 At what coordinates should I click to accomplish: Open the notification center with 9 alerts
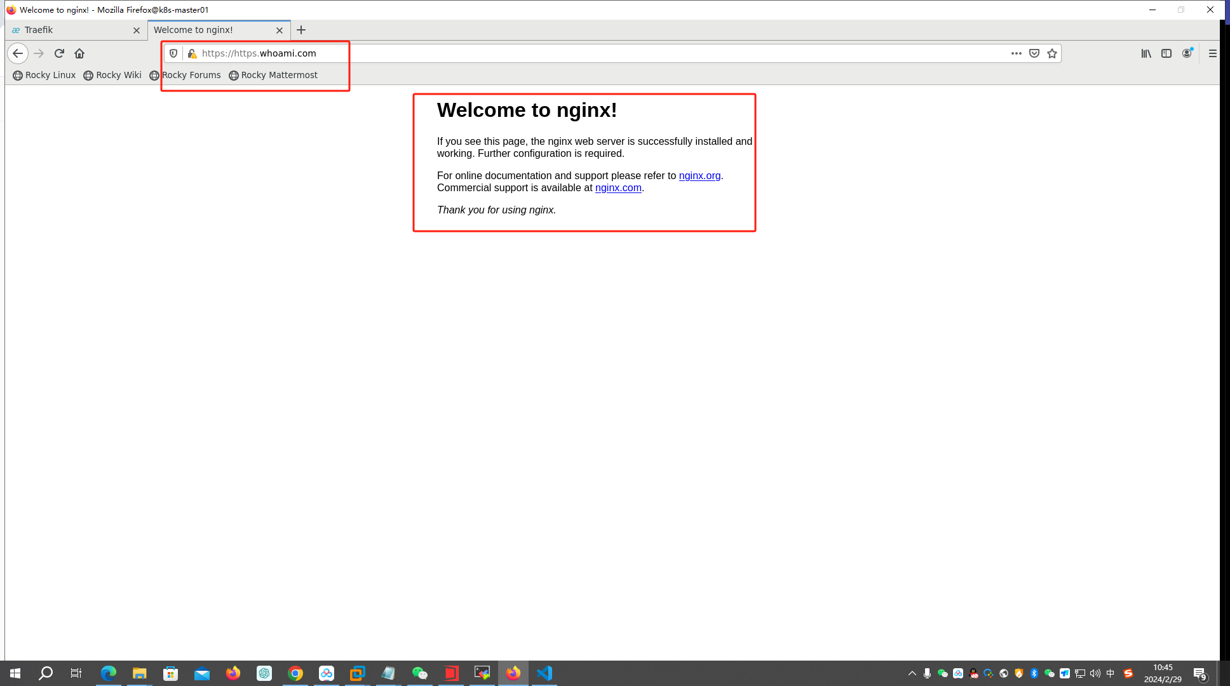point(1200,673)
